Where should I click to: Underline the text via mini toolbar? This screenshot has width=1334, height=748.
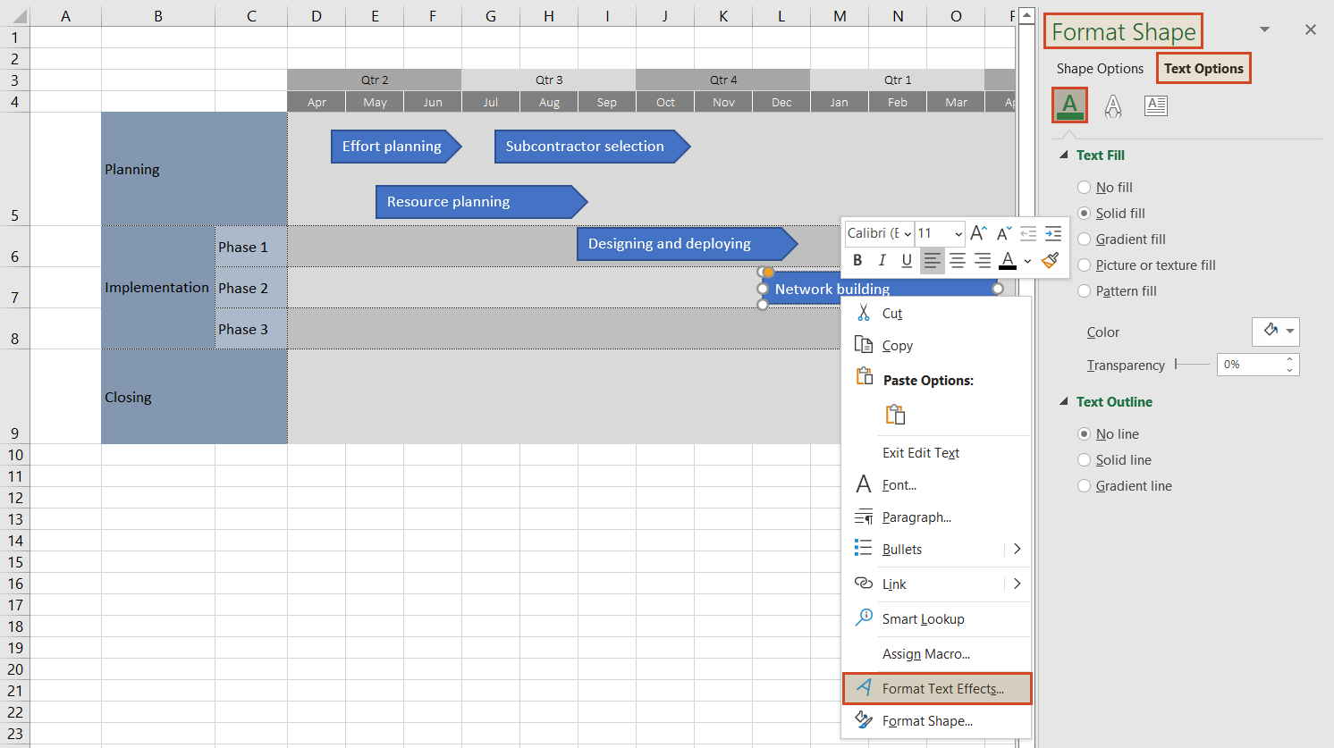pyautogui.click(x=906, y=260)
